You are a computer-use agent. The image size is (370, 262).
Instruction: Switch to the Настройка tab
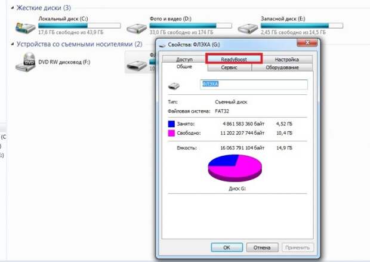coord(286,59)
